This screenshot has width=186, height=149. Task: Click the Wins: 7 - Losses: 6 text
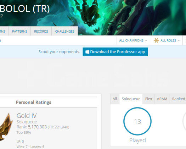(30, 147)
